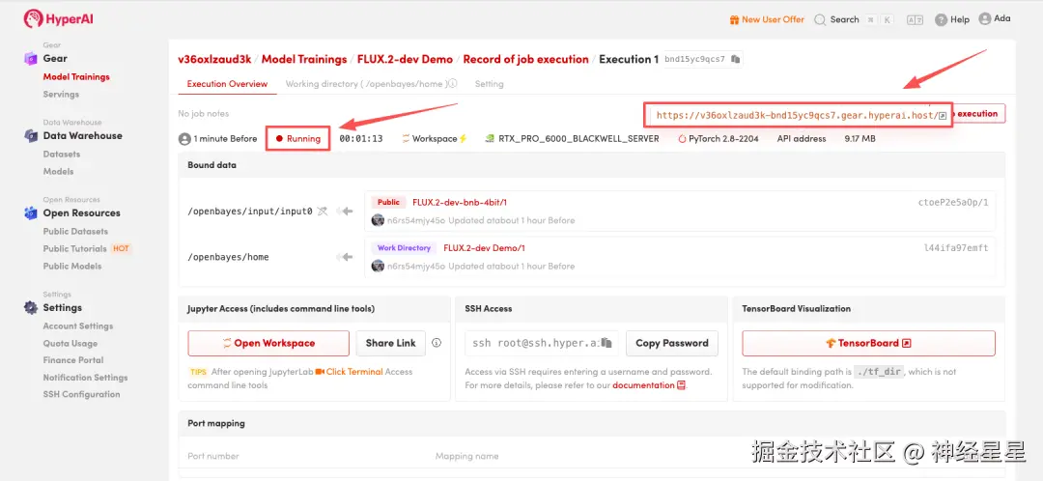Click the Running status indicator
The height and width of the screenshot is (481, 1043).
click(298, 139)
